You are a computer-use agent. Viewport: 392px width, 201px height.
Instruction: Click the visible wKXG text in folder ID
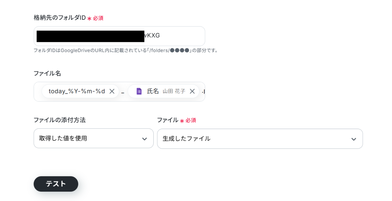pyautogui.click(x=152, y=36)
